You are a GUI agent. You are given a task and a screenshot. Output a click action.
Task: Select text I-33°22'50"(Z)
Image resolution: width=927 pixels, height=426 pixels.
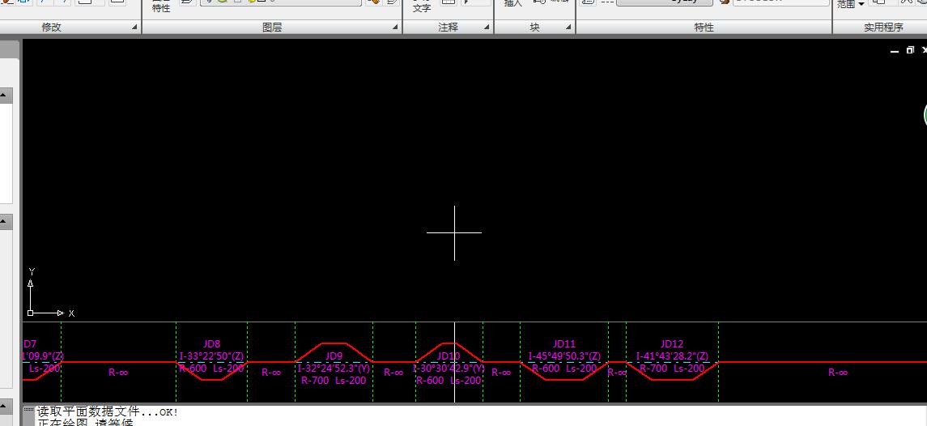click(x=211, y=356)
